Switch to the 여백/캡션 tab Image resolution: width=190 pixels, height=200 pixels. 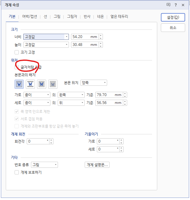(29, 17)
